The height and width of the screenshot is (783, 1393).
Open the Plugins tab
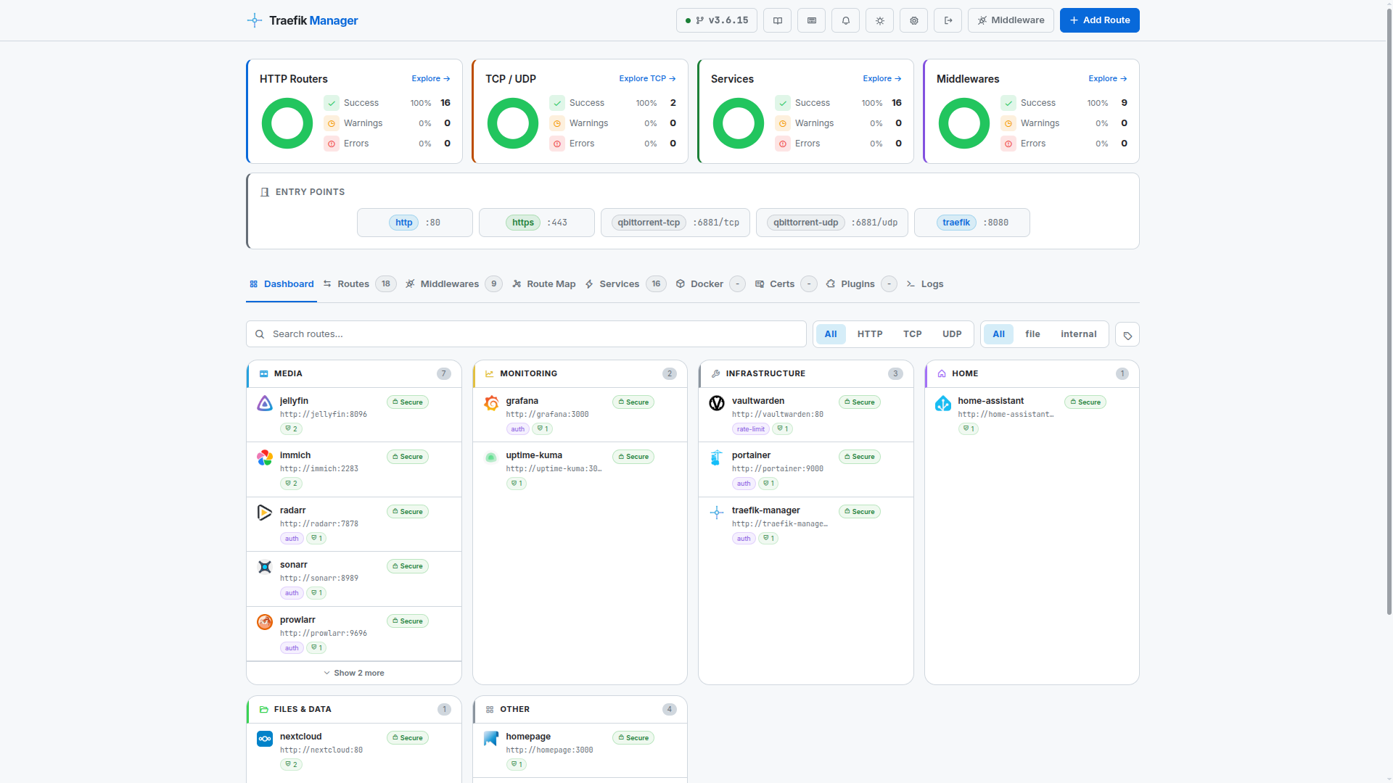[861, 284]
